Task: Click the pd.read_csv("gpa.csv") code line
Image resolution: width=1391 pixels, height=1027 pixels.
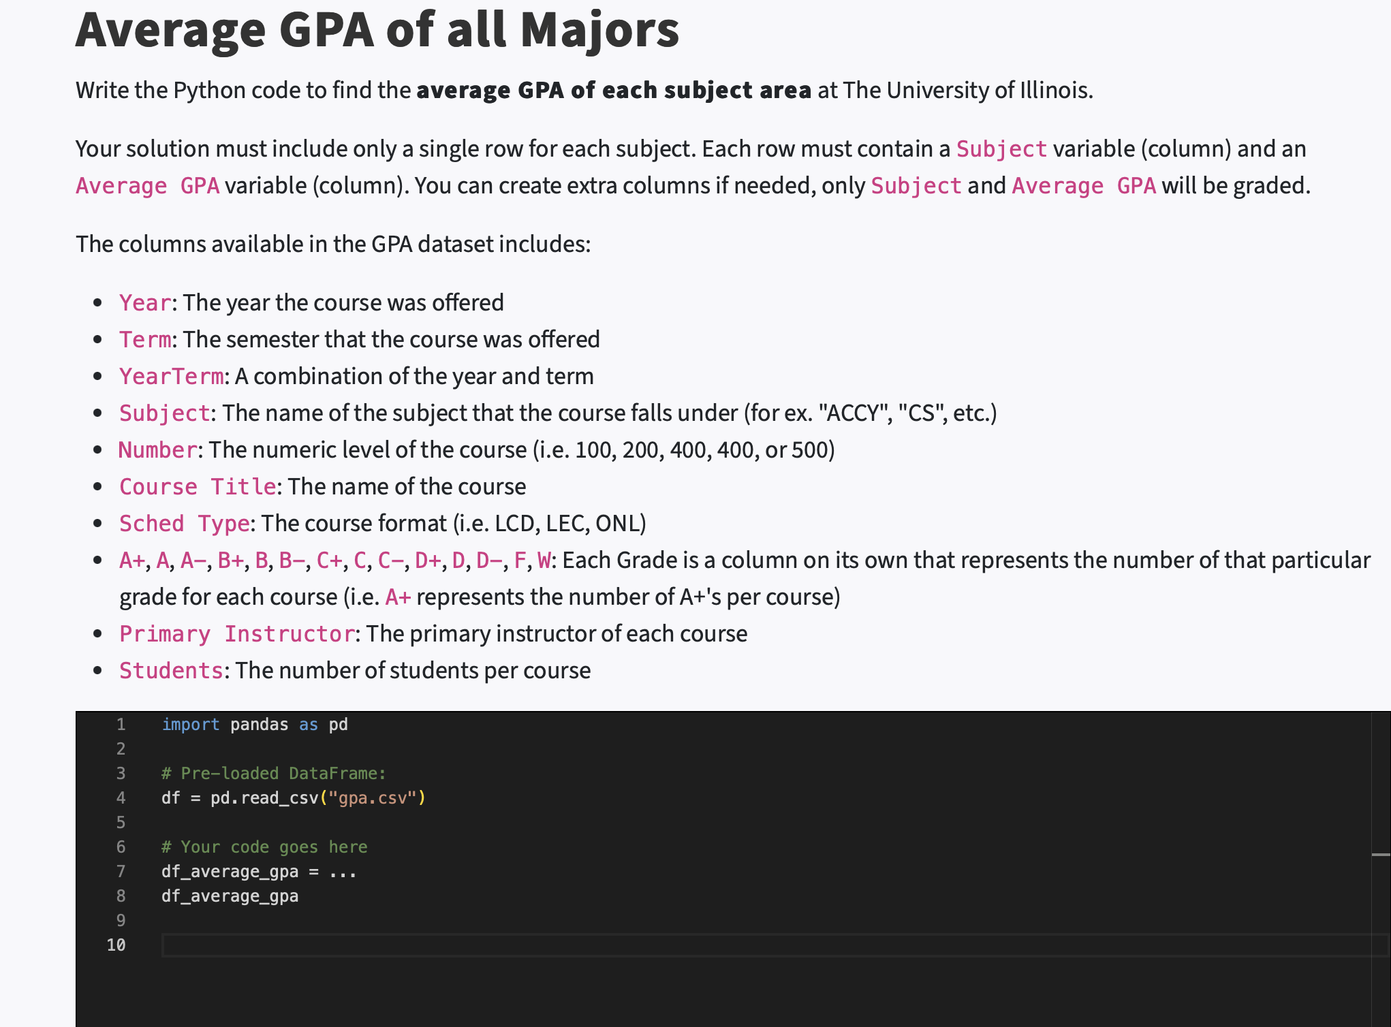Action: pyautogui.click(x=294, y=798)
